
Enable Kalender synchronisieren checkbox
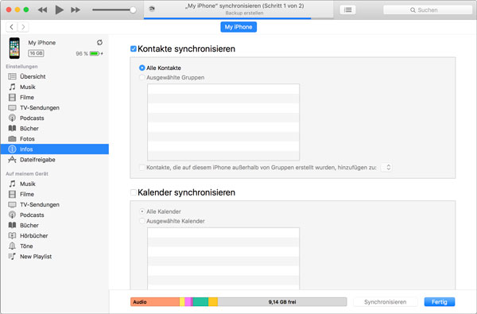[134, 192]
